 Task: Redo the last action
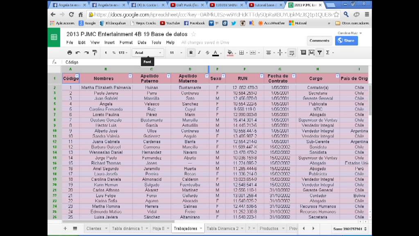point(86,53)
